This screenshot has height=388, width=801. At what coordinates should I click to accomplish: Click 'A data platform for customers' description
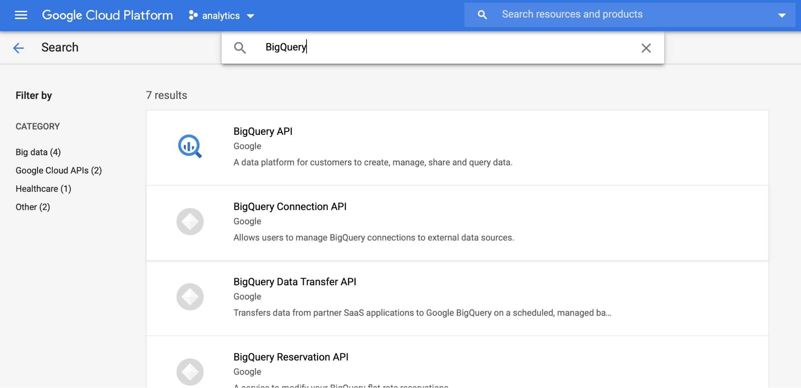(x=373, y=162)
